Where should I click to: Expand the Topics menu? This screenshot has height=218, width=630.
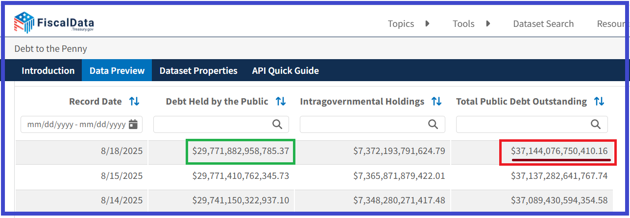[x=408, y=23]
